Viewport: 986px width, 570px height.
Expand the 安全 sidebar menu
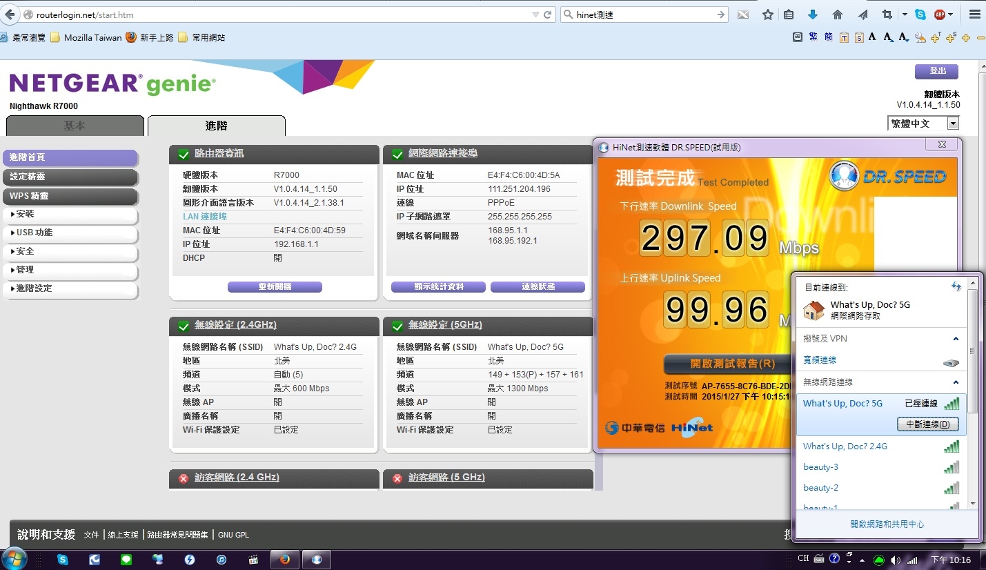pos(70,251)
